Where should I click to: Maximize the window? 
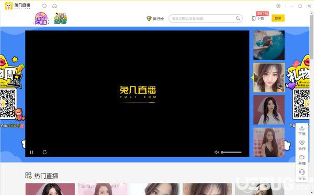(x=300, y=6)
